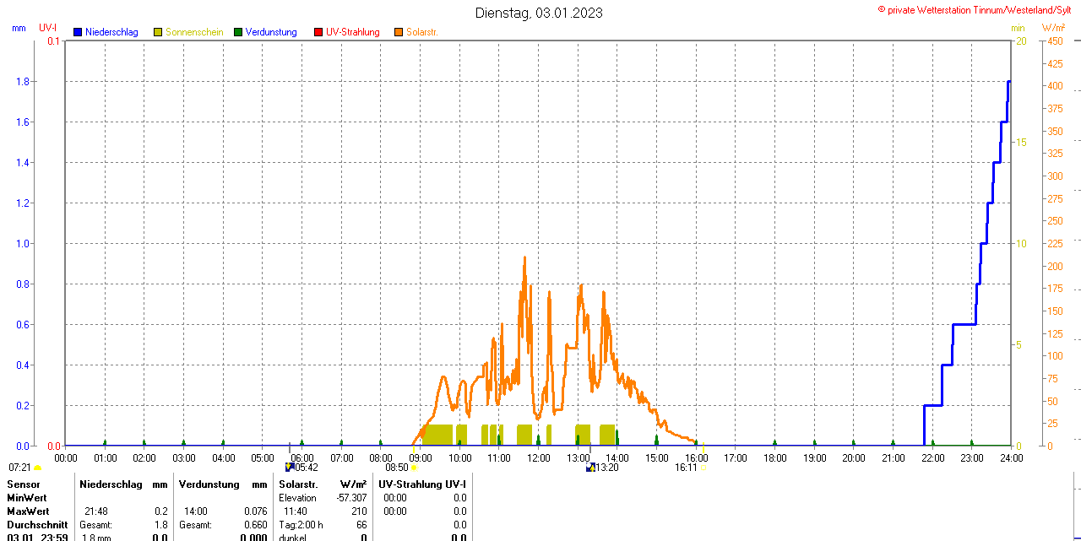The height and width of the screenshot is (541, 1081).
Task: Click the date title Dienstag, 03.01.2023
Action: (x=539, y=13)
